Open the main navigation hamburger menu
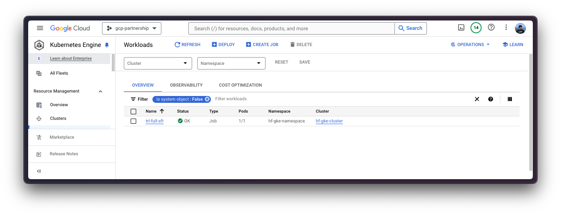 pyautogui.click(x=40, y=28)
